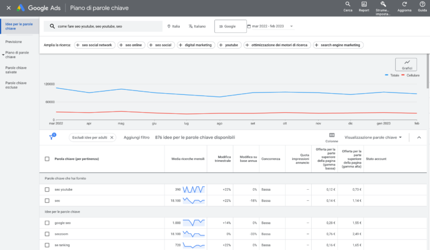Check the 'seo youtube' row checkbox
The width and height of the screenshot is (430, 250).
tap(47, 189)
